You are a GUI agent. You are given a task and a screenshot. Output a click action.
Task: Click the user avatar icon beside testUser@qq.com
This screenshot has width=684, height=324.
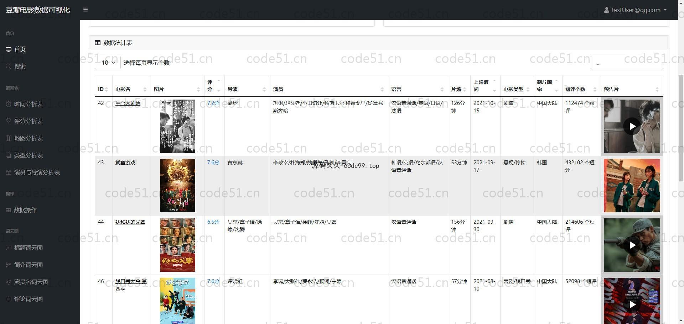606,10
